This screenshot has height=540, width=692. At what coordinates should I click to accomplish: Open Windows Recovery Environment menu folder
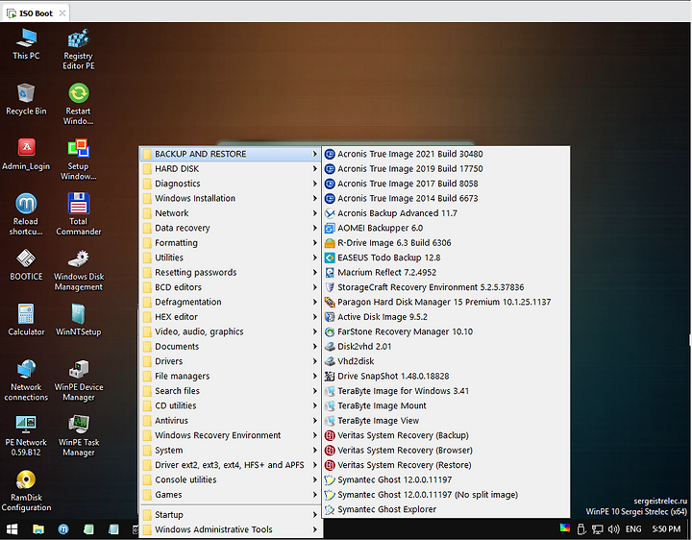tap(230, 435)
